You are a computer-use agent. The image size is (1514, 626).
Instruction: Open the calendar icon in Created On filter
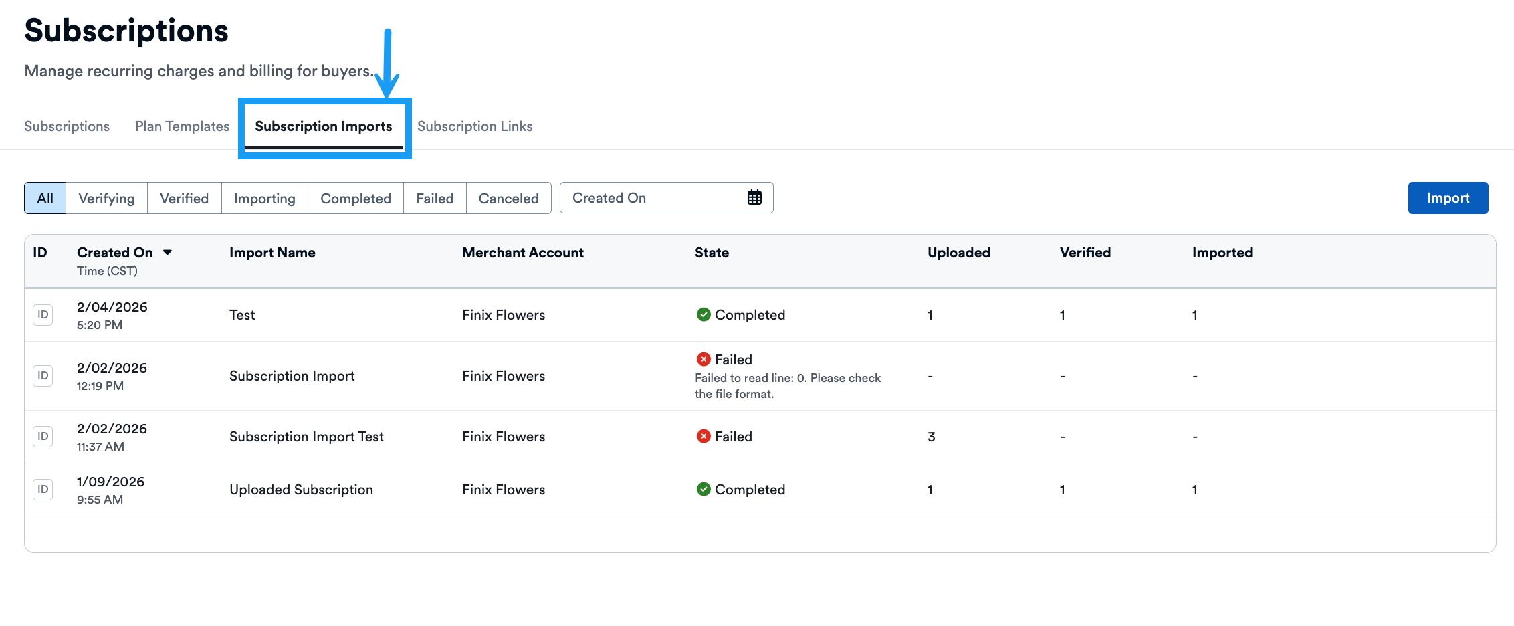click(x=754, y=197)
